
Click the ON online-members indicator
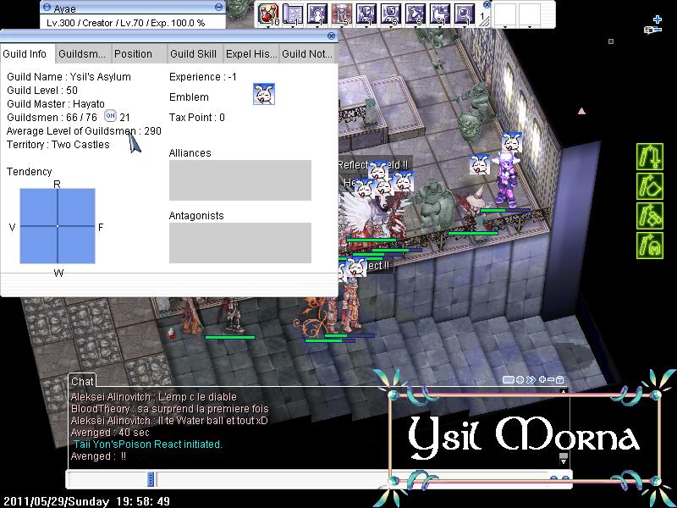pyautogui.click(x=111, y=116)
